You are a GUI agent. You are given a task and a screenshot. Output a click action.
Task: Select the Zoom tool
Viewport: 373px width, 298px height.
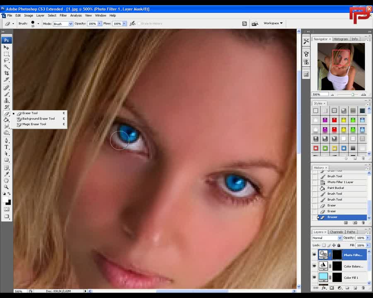tap(6, 187)
